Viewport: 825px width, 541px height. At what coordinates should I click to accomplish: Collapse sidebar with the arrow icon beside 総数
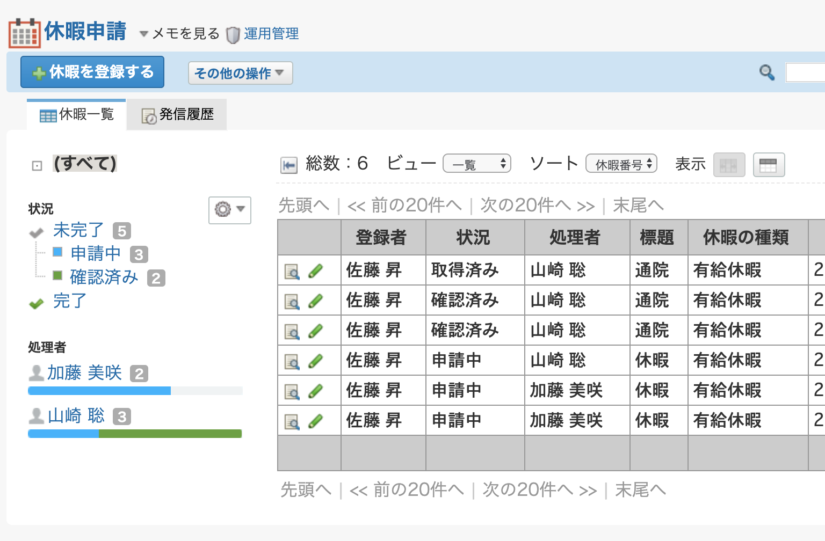coord(289,165)
